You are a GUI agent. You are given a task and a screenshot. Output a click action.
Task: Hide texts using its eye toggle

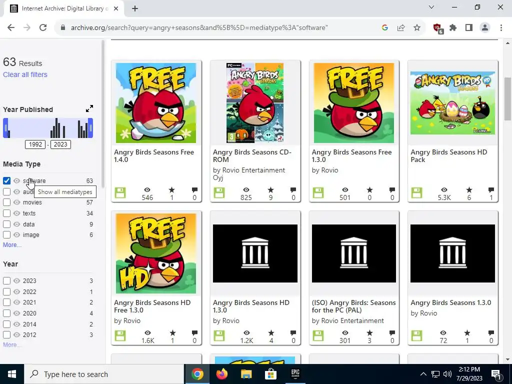pyautogui.click(x=16, y=213)
